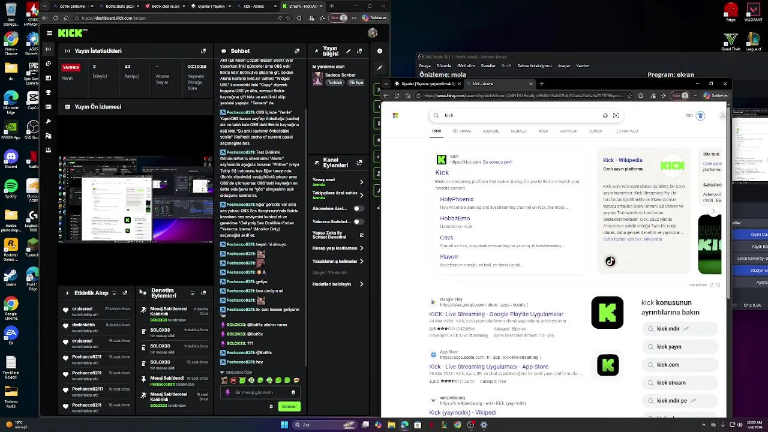Expand Yasaklanmış kelimeler option

click(x=361, y=261)
